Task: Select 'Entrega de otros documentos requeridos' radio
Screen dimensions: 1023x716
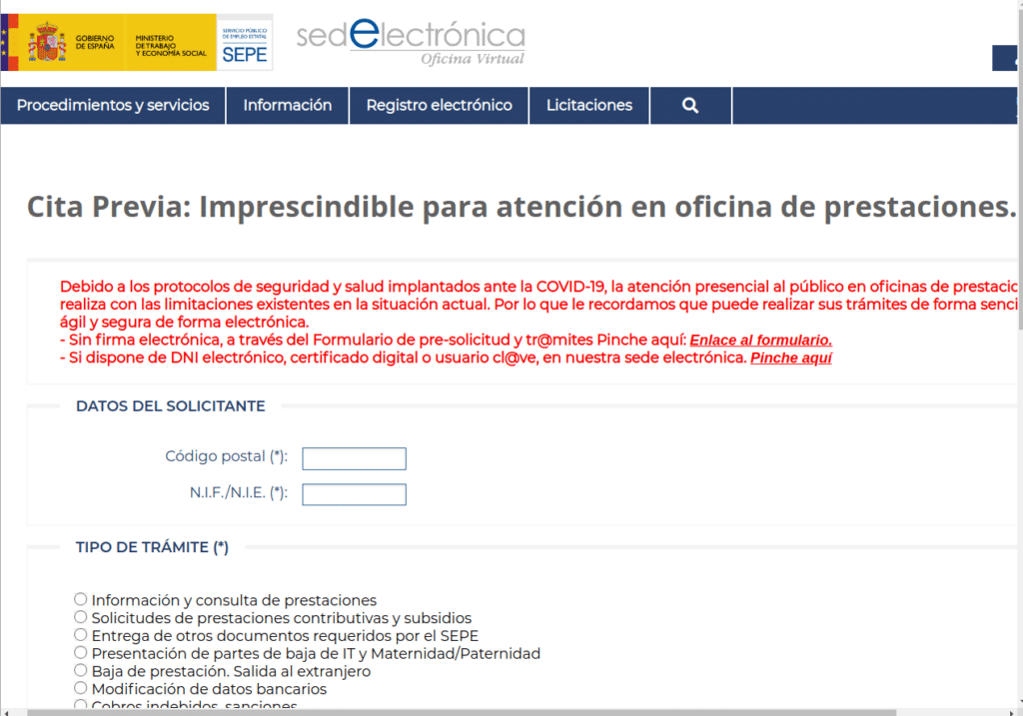Action: point(80,634)
